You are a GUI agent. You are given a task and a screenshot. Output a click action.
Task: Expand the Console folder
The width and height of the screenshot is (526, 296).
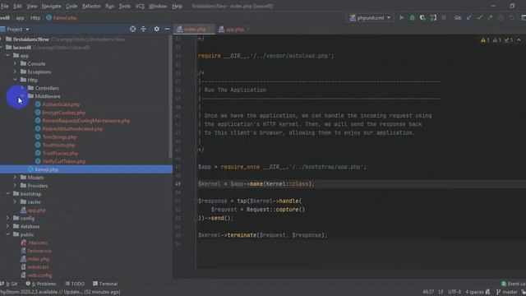click(x=15, y=63)
